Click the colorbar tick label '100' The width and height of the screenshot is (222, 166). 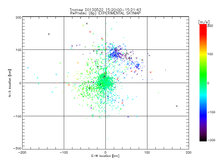pos(210,54)
